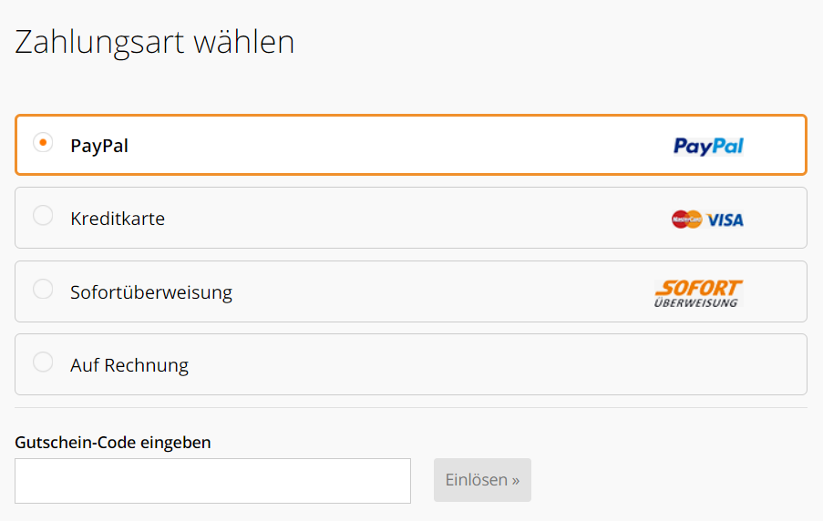Image resolution: width=823 pixels, height=521 pixels.
Task: Focus the Gutschein-Code input field
Action: tap(212, 481)
